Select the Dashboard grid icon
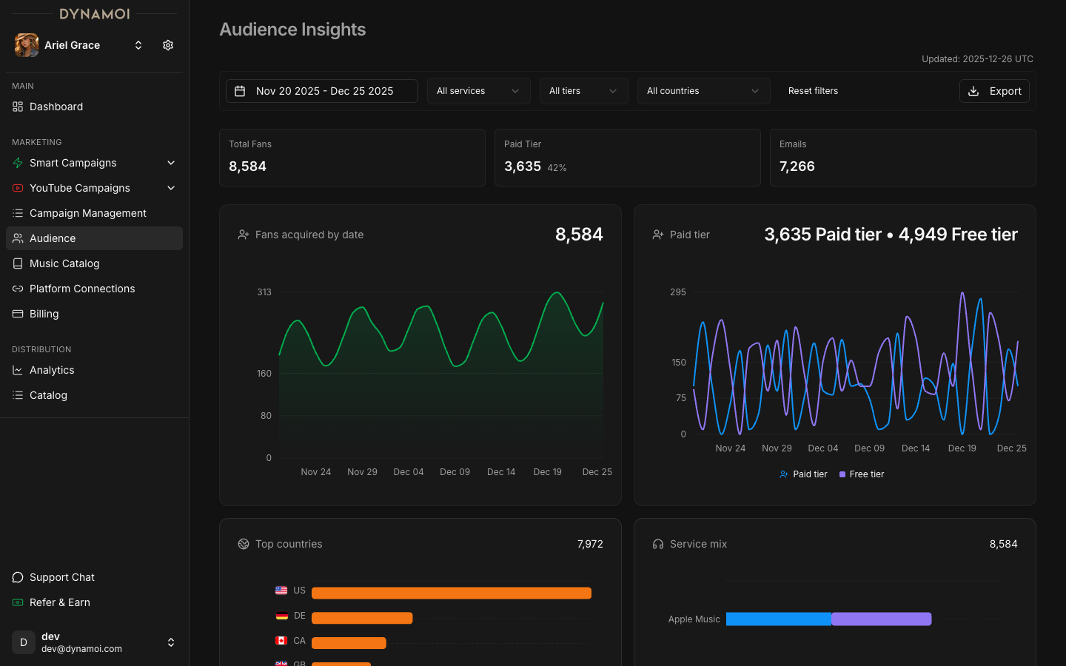 tap(17, 107)
